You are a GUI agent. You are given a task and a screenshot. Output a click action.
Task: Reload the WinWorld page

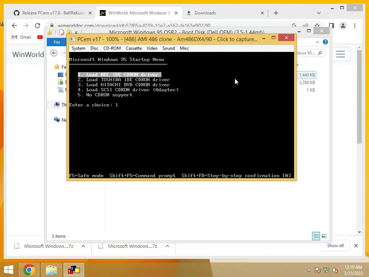point(37,26)
